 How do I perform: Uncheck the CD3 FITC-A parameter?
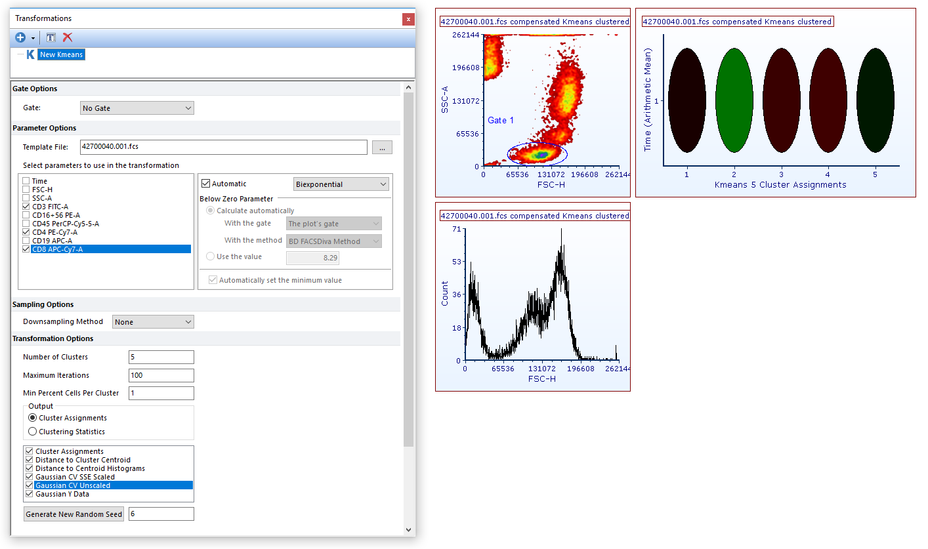[26, 207]
